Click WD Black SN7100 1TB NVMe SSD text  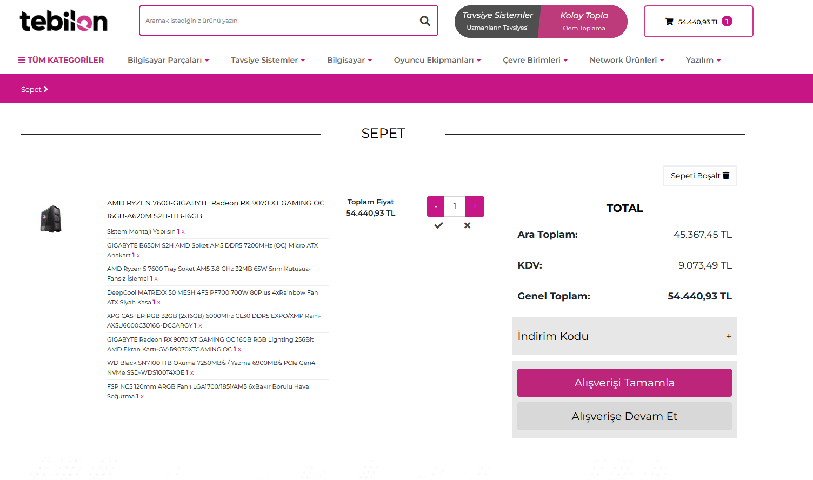coord(211,368)
